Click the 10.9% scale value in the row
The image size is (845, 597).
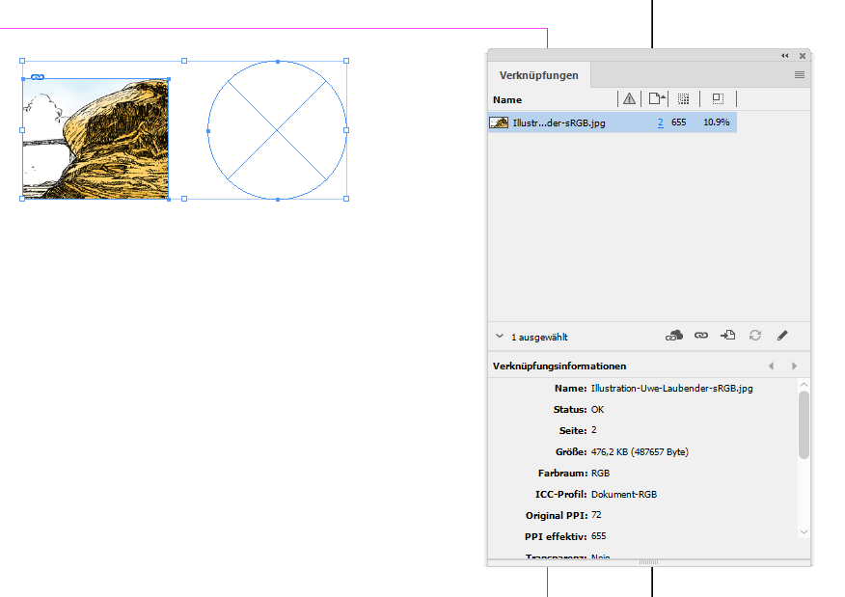click(716, 122)
